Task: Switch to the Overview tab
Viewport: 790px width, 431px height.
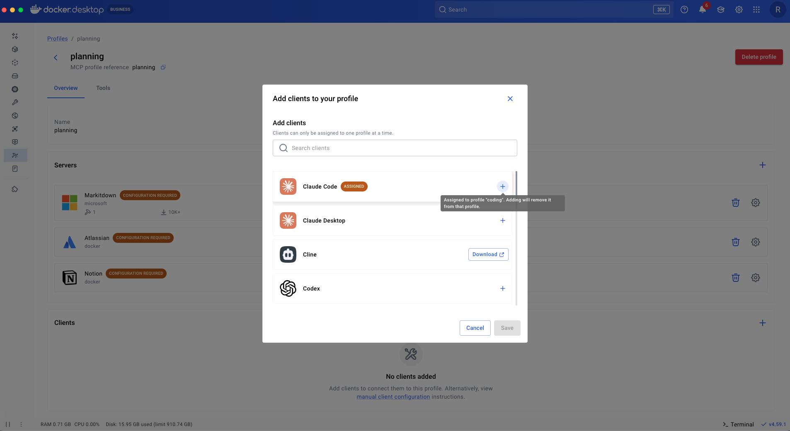Action: tap(66, 88)
